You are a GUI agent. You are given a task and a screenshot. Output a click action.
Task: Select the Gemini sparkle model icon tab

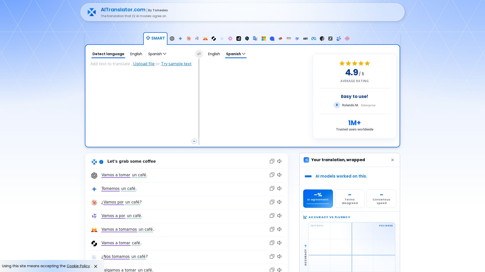coord(180,39)
